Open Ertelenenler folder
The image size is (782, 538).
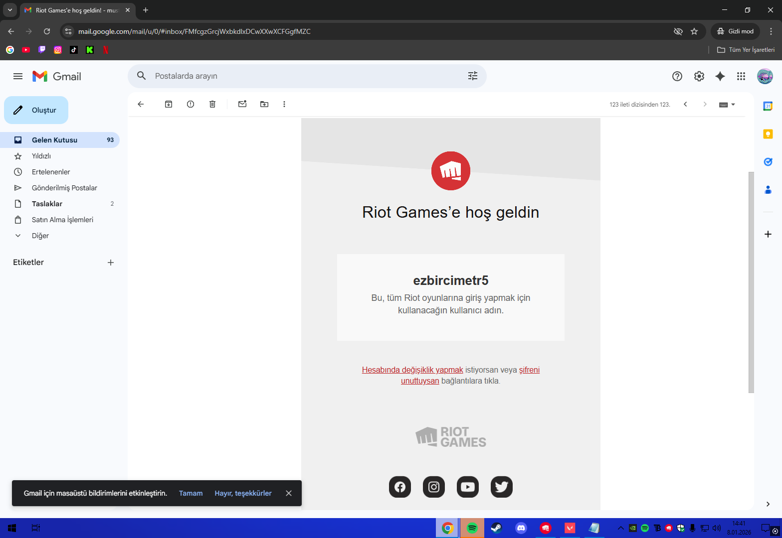tap(60, 172)
